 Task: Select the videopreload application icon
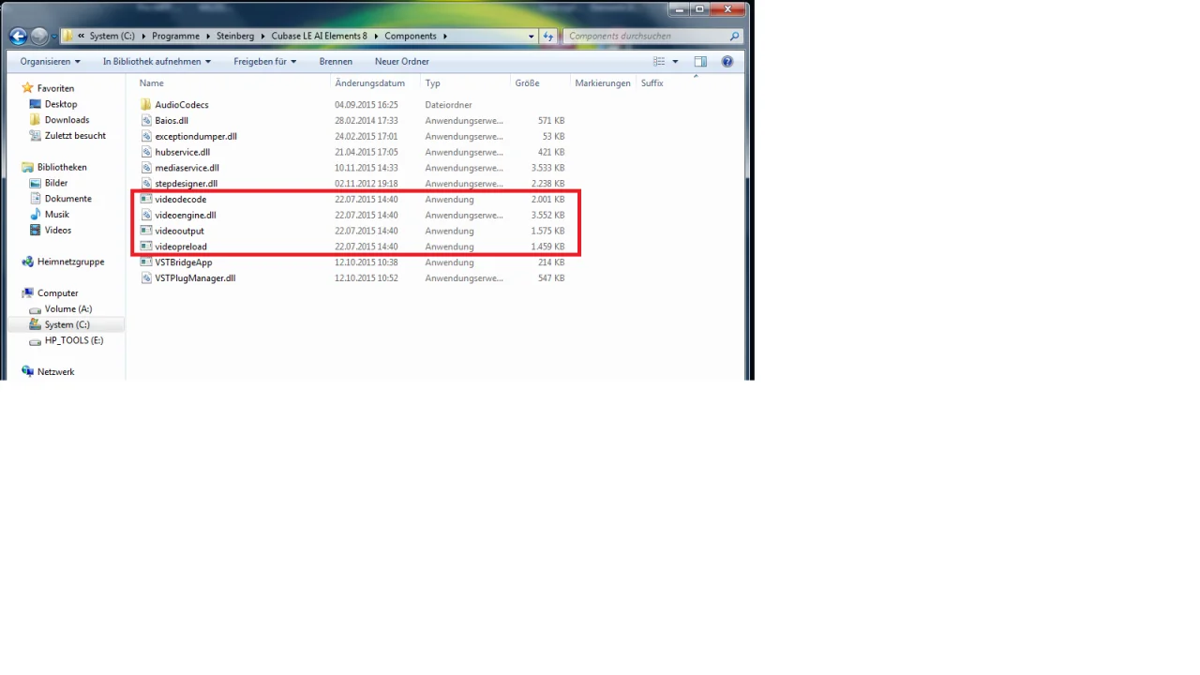(x=145, y=247)
